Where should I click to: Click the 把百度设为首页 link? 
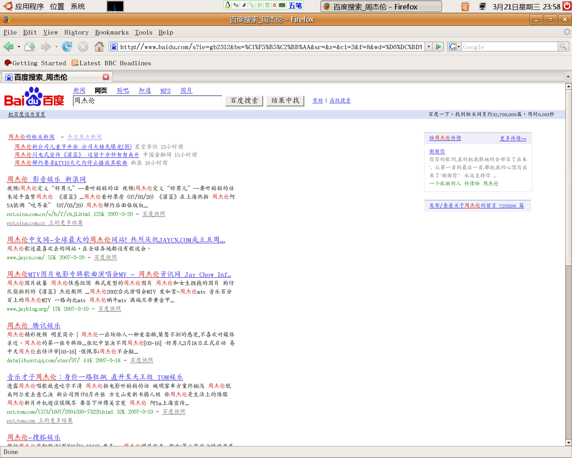point(27,114)
